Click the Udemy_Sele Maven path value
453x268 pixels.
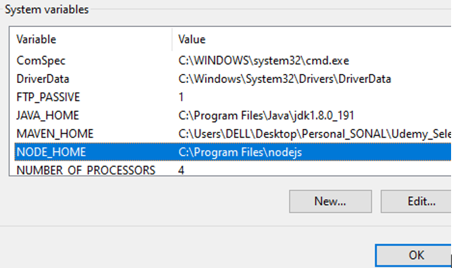click(x=315, y=134)
